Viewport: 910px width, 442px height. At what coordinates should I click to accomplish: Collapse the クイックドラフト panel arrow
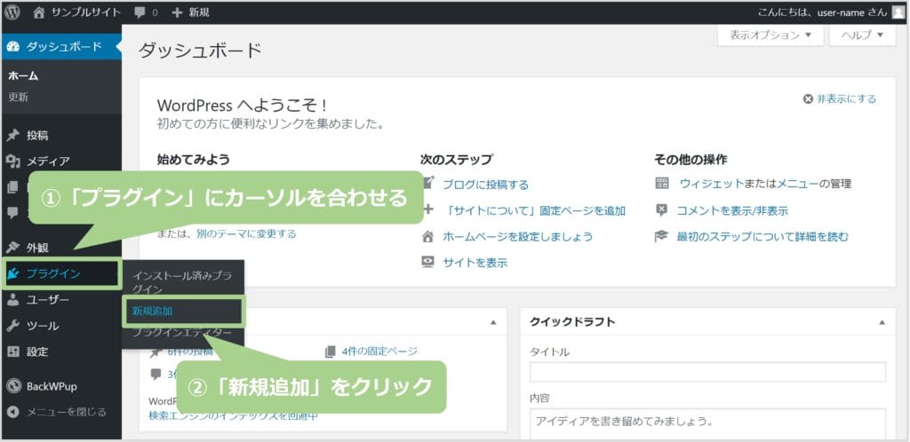(882, 323)
